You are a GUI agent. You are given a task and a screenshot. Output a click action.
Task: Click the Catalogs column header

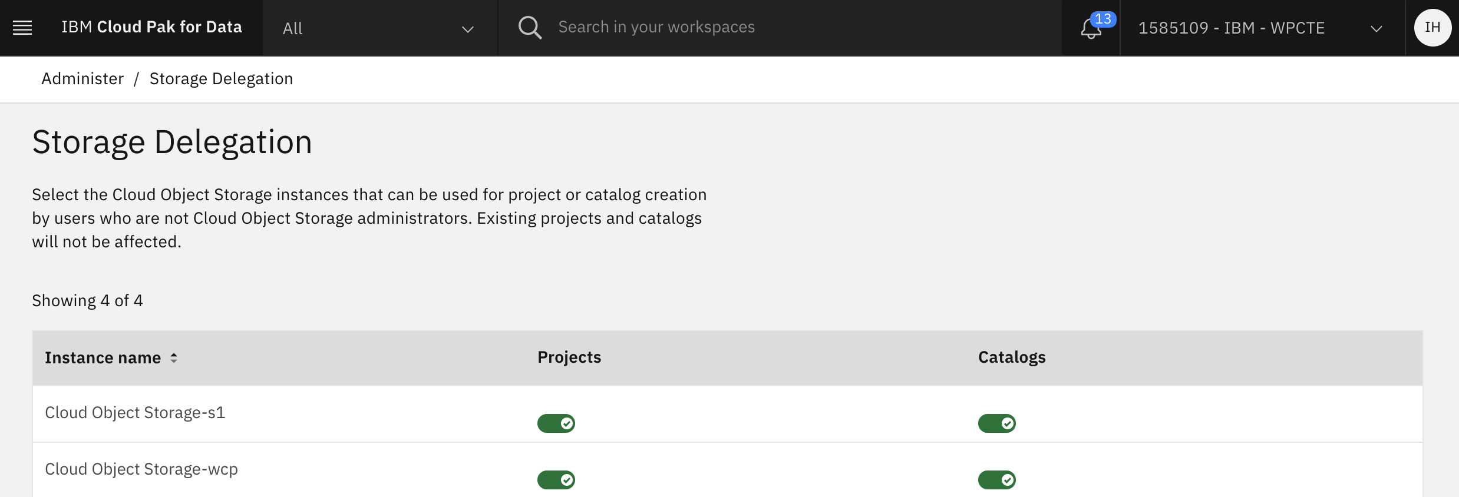(1012, 357)
